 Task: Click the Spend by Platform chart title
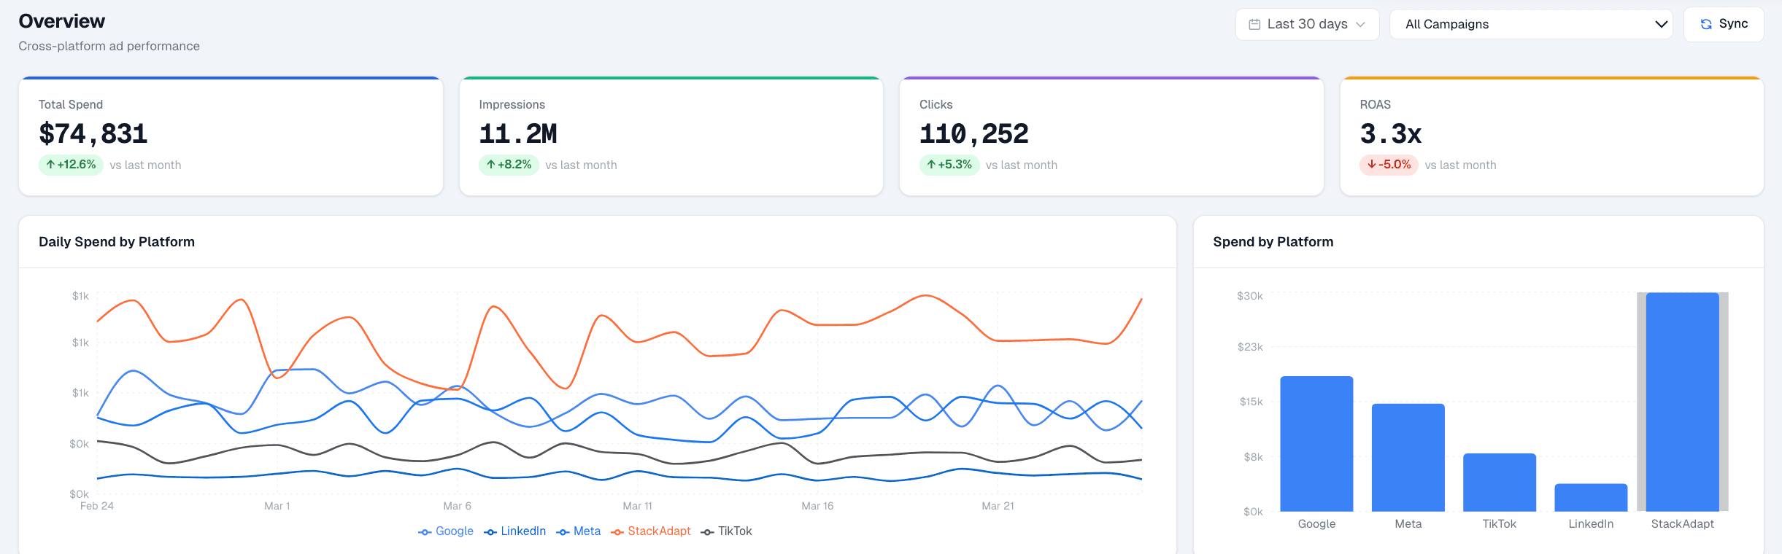pyautogui.click(x=1273, y=242)
